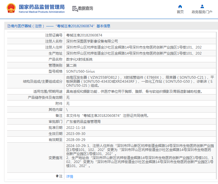Click the 变更情况 label
The image size is (218, 184).
pyautogui.click(x=55, y=158)
